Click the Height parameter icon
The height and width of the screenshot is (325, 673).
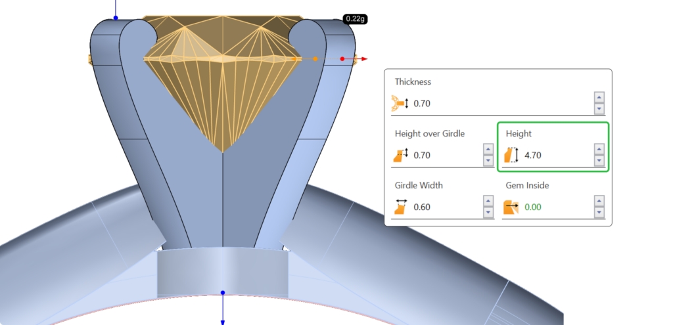pyautogui.click(x=511, y=156)
